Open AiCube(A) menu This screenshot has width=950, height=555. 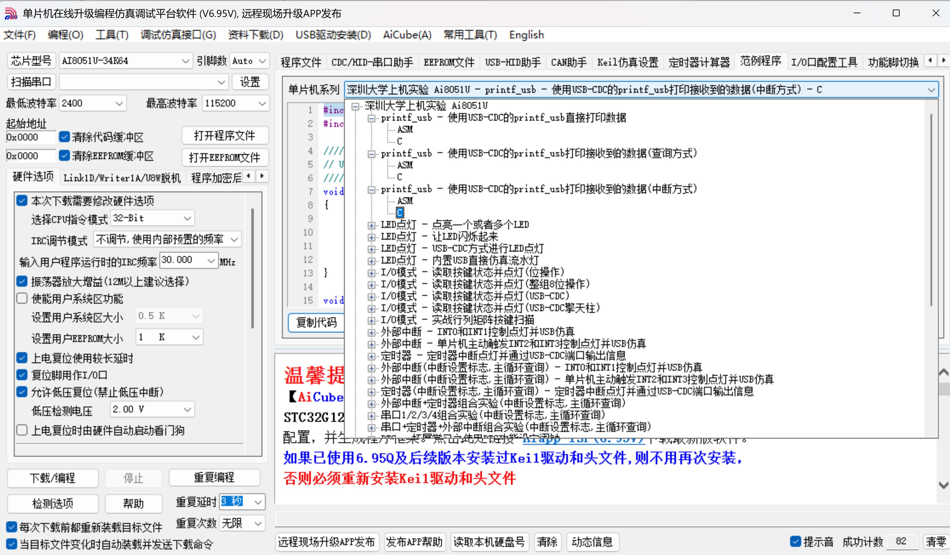coord(407,35)
